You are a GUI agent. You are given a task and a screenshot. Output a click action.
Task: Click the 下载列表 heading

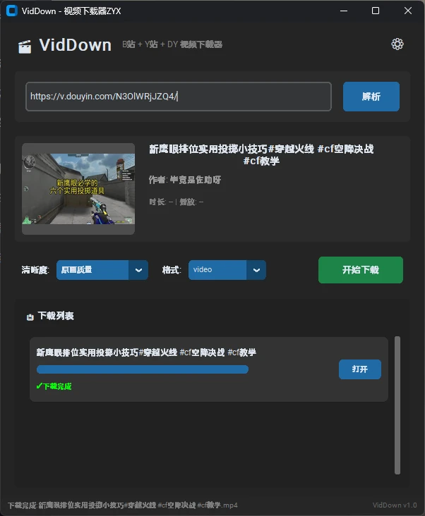56,316
